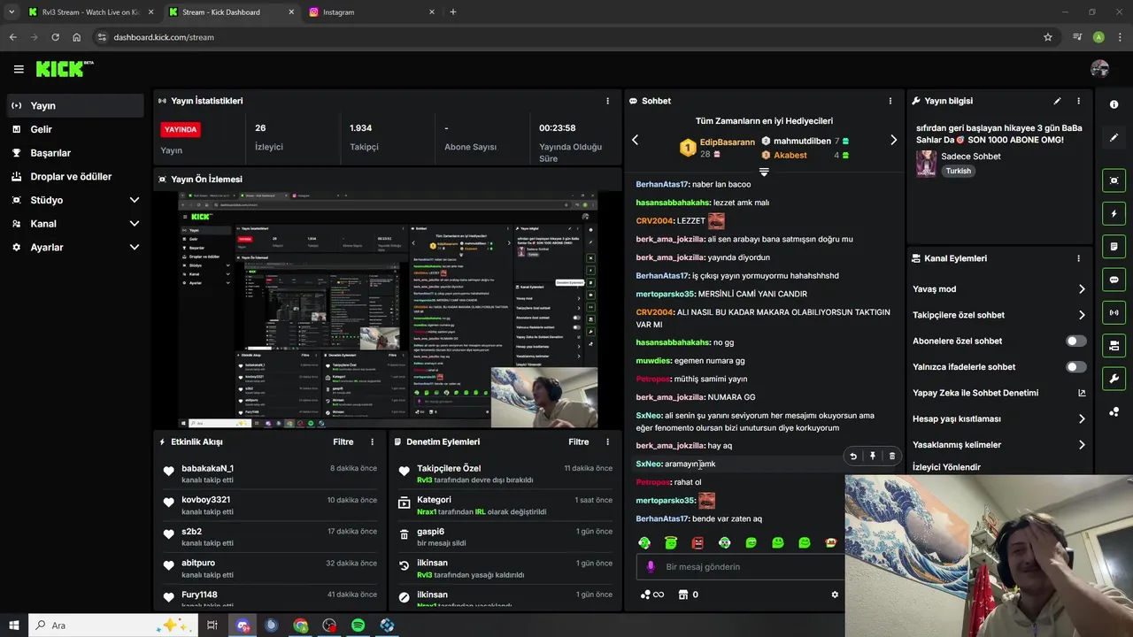Show next gifter leaderboard with right arrow

[893, 140]
